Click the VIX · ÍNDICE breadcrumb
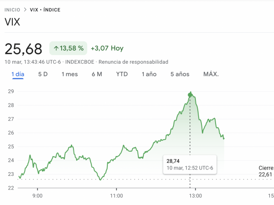The height and width of the screenshot is (205, 274). pos(45,10)
